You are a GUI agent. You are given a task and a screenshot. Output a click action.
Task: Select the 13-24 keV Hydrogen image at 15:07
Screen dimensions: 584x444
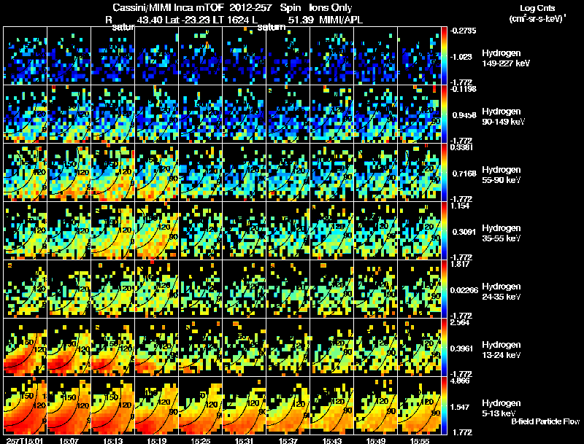pyautogui.click(x=69, y=347)
